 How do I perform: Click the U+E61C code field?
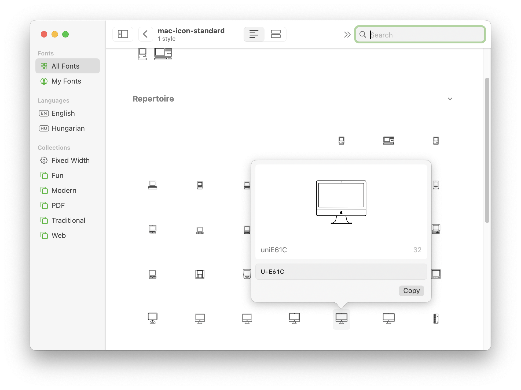point(341,272)
